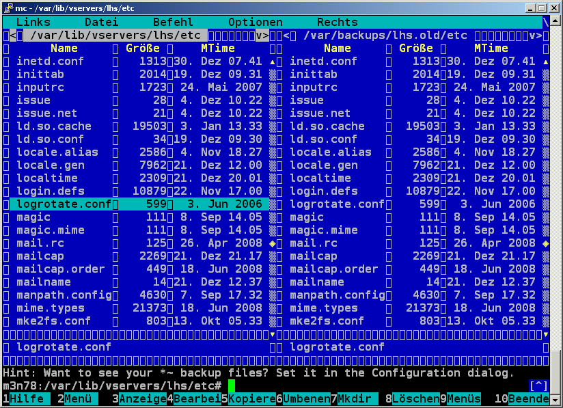Open the Befehl menu

click(x=173, y=23)
